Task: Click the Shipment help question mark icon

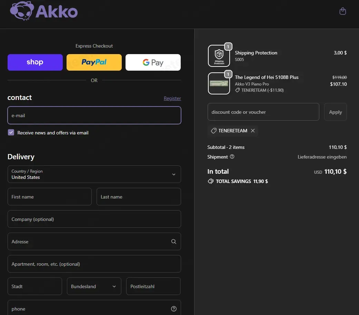Action: (x=232, y=157)
